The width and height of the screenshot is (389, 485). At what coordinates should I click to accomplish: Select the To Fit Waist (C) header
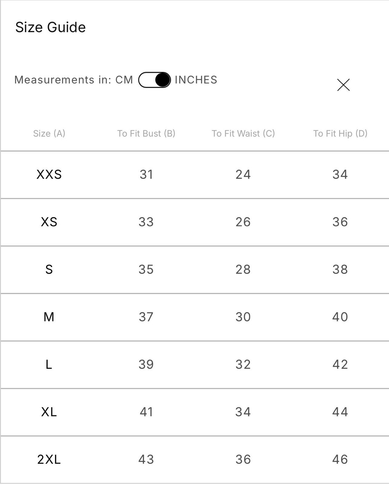point(243,133)
